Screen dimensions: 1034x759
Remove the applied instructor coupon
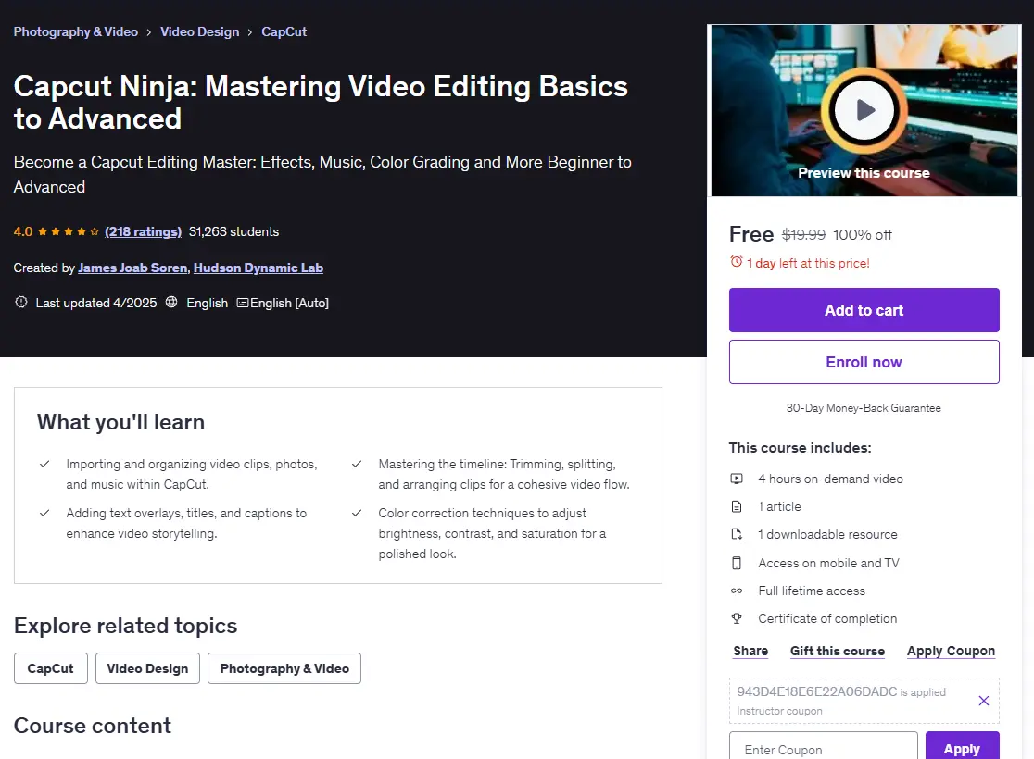tap(983, 701)
